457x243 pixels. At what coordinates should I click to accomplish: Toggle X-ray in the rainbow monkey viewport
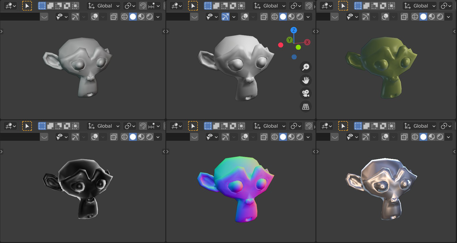264,137
